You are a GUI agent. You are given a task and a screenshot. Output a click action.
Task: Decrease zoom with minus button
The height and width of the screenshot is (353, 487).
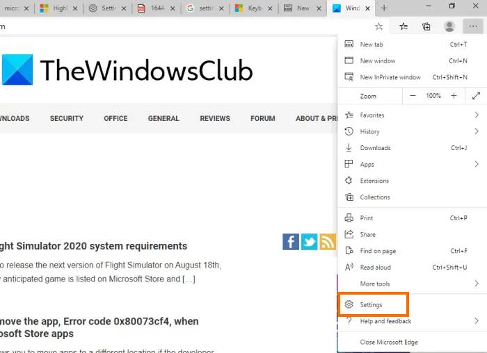413,96
